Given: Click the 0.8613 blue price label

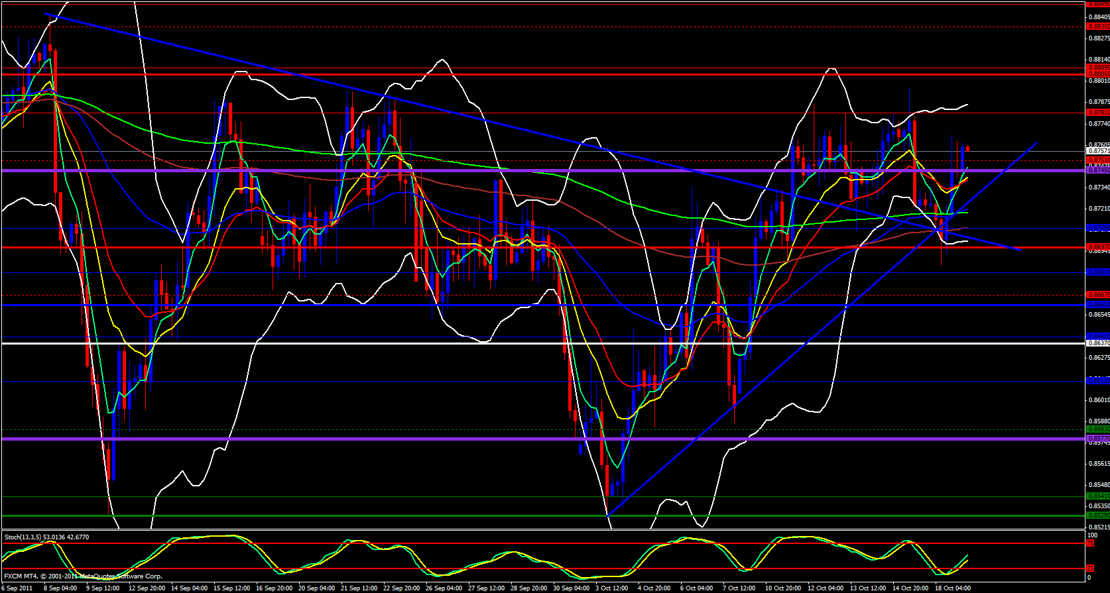Looking at the screenshot, I should tap(1098, 381).
